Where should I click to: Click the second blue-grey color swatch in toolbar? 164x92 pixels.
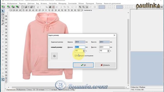119,7
